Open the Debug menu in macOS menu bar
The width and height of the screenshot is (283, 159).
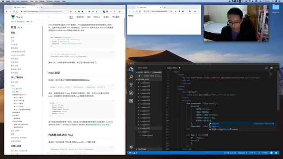[42, 1]
